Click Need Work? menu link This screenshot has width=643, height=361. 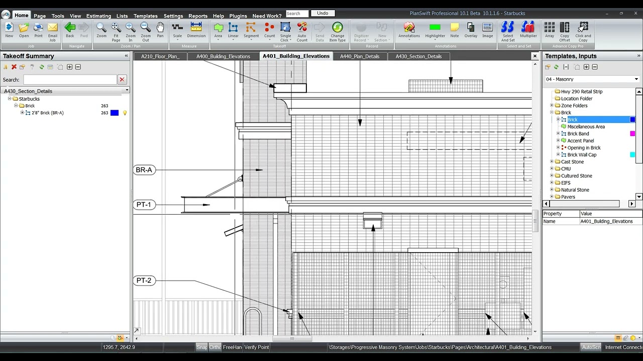[x=267, y=16]
